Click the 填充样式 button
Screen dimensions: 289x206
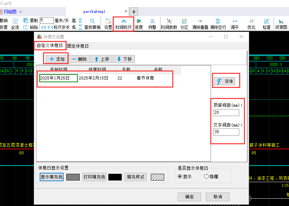point(136,177)
